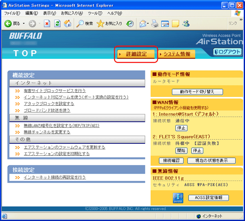Open the お気に入り star favorites button
This screenshot has width=245, height=221.
109,24
